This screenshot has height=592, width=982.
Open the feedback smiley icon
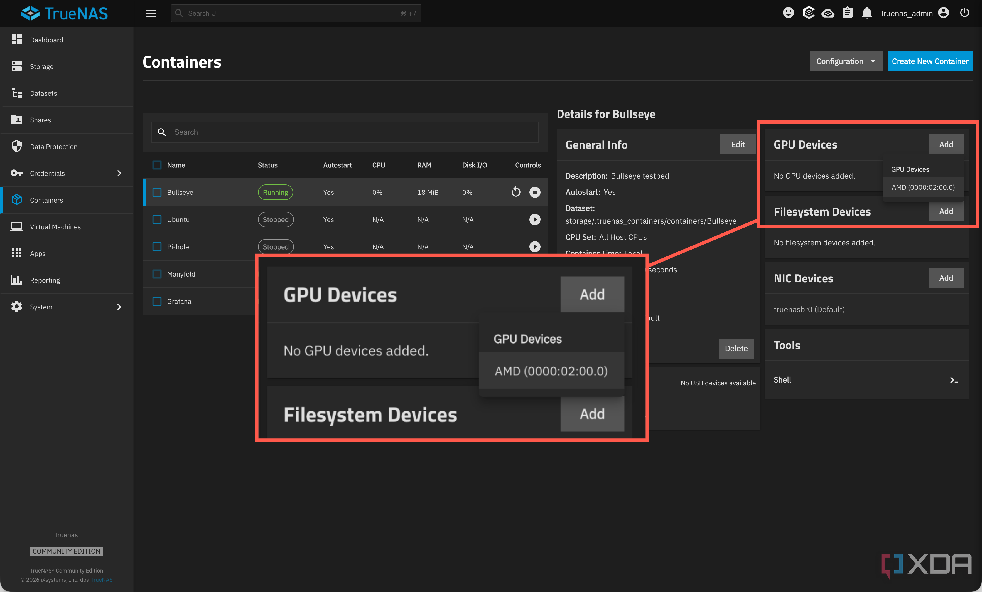click(x=788, y=13)
